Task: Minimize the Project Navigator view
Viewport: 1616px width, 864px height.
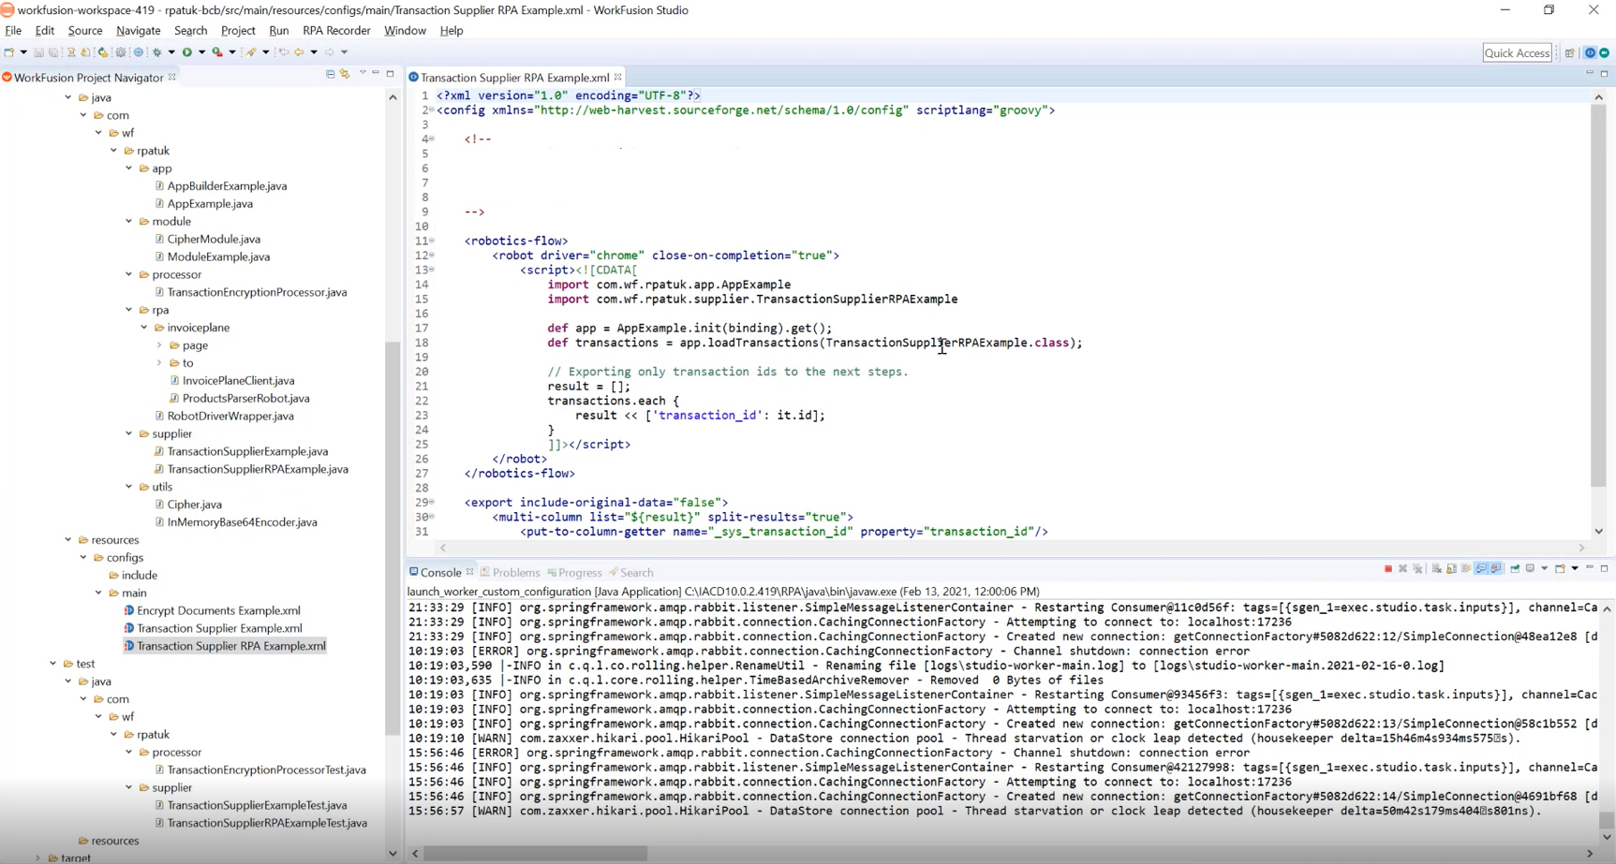Action: [376, 73]
